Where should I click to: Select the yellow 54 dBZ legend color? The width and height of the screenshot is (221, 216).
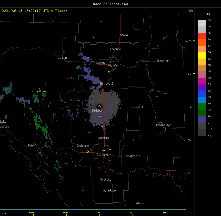[202, 55]
